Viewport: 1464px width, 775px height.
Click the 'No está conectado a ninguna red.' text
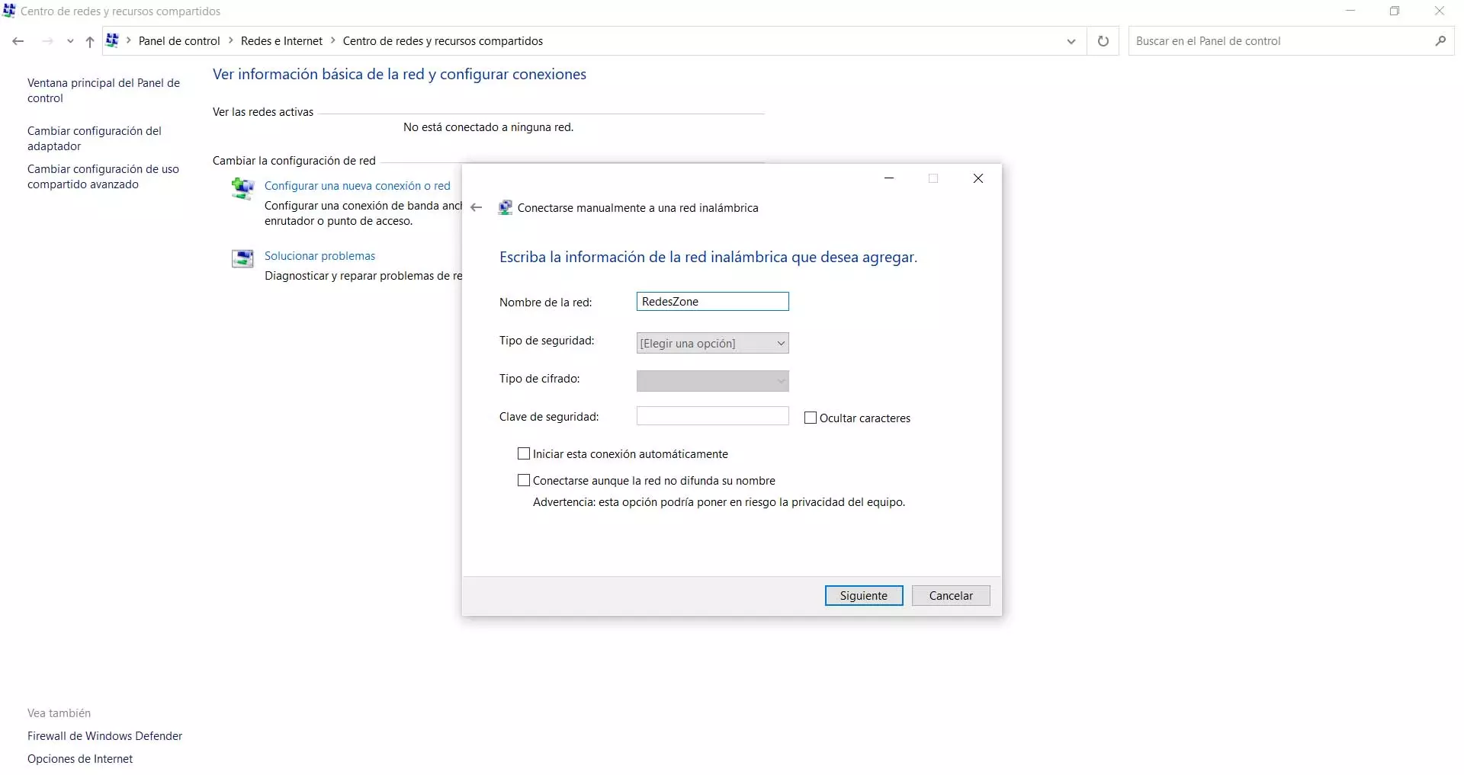click(x=488, y=127)
